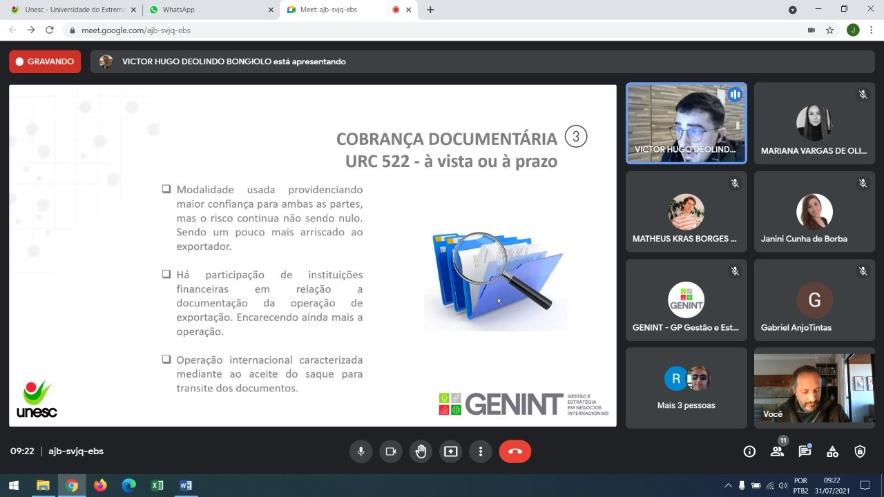Raise your hand in the meeting
The width and height of the screenshot is (884, 497).
421,451
